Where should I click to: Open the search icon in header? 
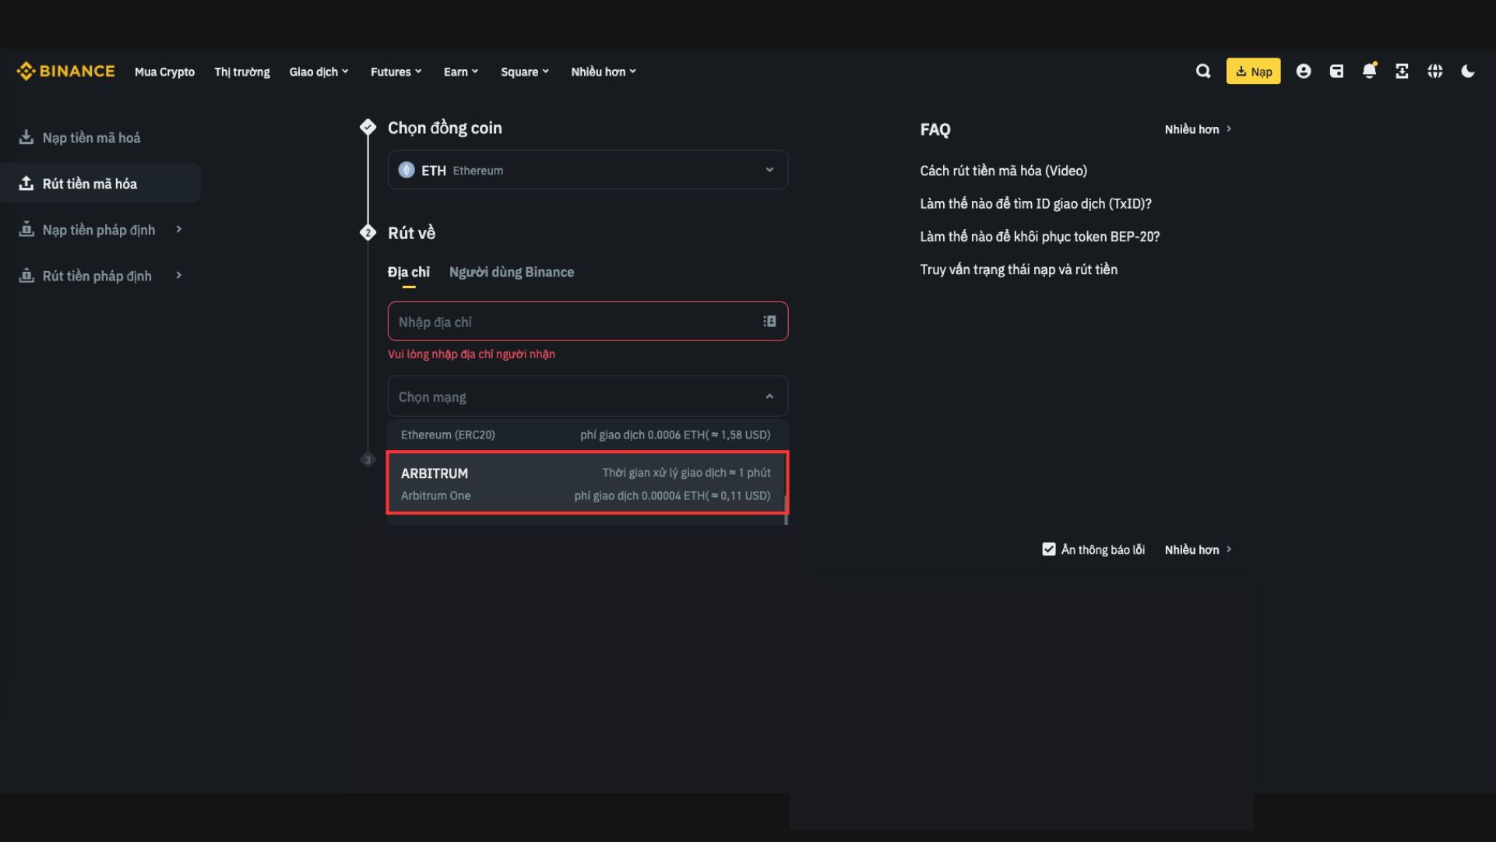coord(1203,71)
